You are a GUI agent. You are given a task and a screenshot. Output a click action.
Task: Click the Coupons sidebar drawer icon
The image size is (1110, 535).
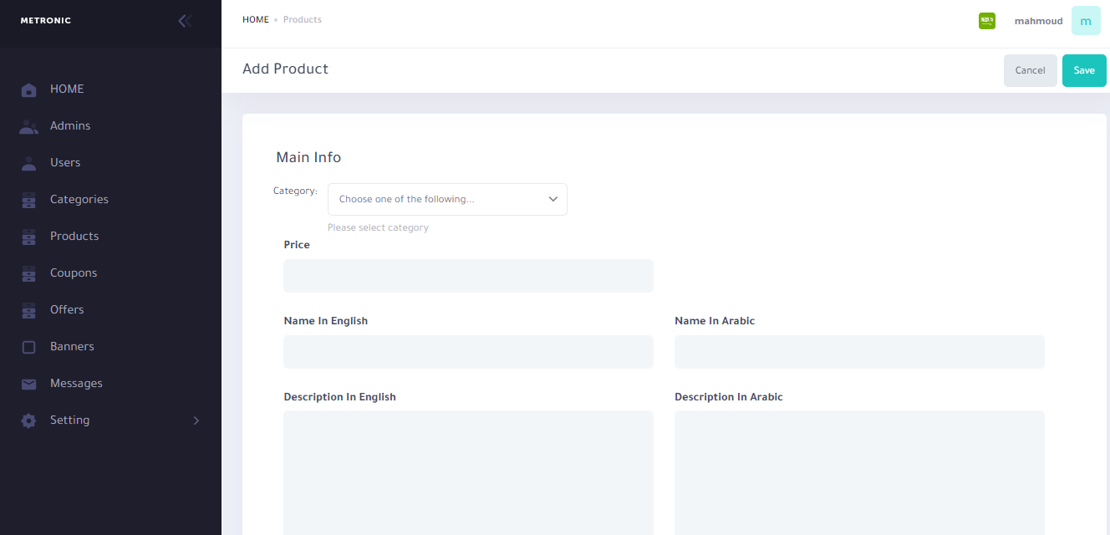click(28, 273)
